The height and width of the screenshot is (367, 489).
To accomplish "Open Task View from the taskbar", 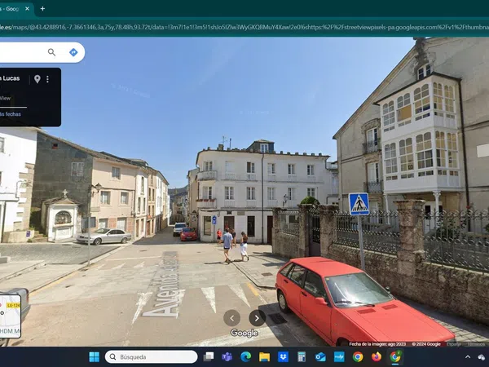I will pyautogui.click(x=209, y=357).
